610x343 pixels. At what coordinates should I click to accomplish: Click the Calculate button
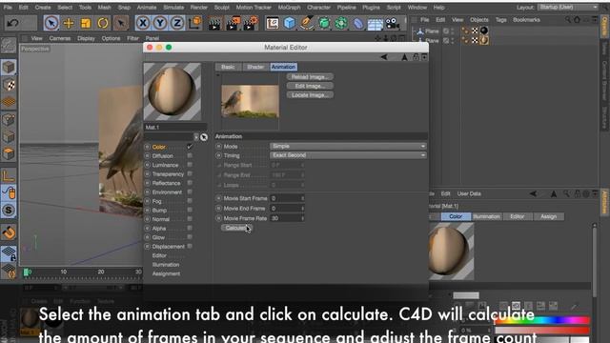coord(236,228)
